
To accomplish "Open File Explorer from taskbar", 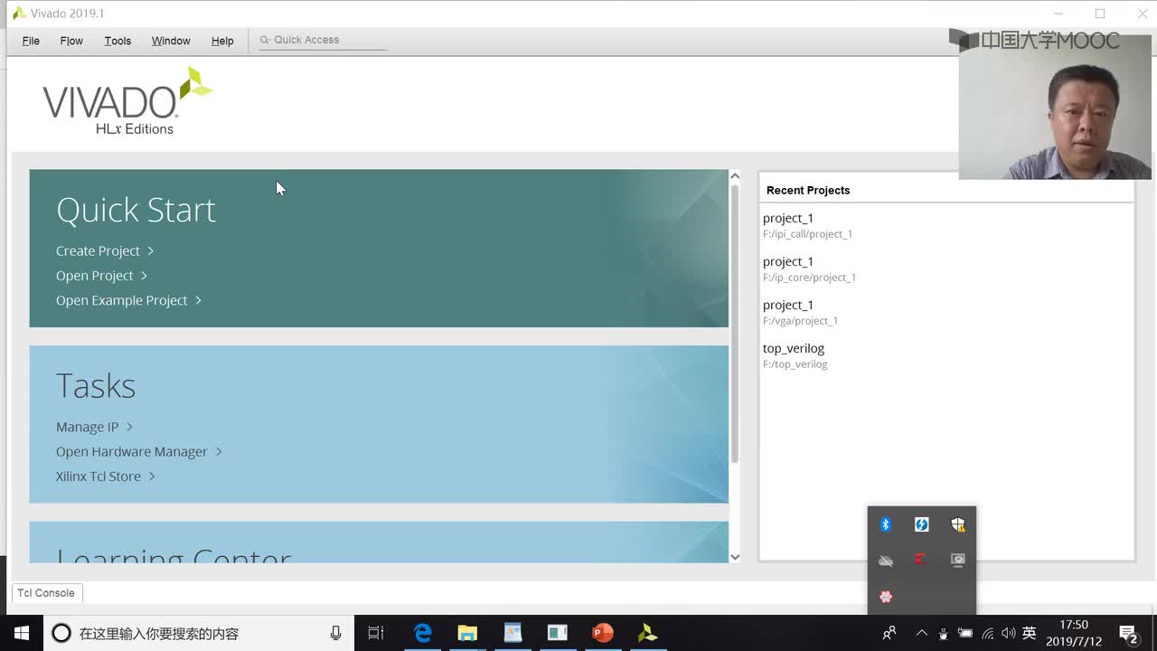I will 467,633.
